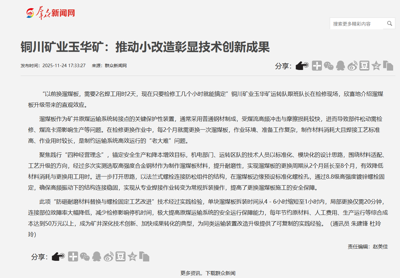Image resolution: width=400 pixels, height=278 pixels.
Task: Copy the article link using bottom copy icon
Action: pyautogui.click(x=144, y=256)
